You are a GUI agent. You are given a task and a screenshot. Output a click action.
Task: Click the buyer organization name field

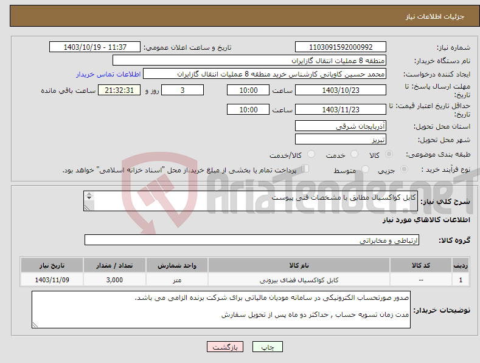[x=249, y=60]
